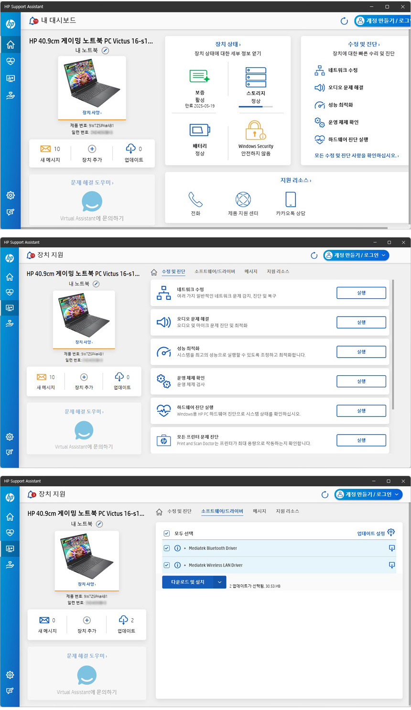Click the warranty (보증) status icon
The image size is (411, 710).
click(199, 76)
